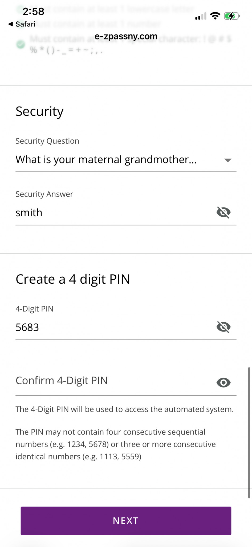Click the page scrollbar on the right edge

click(249, 433)
